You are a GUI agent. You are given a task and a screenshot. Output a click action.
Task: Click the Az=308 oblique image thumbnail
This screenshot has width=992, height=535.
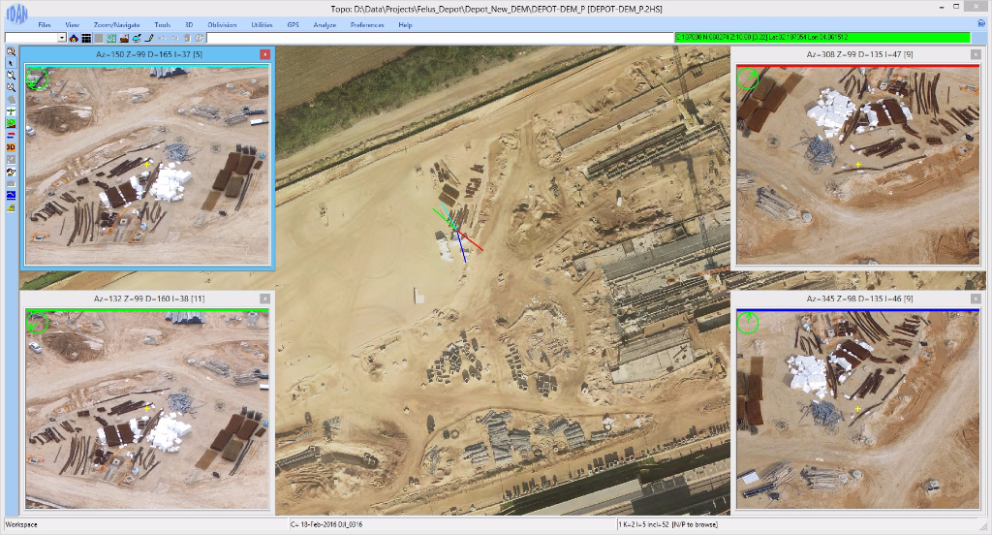(x=856, y=165)
